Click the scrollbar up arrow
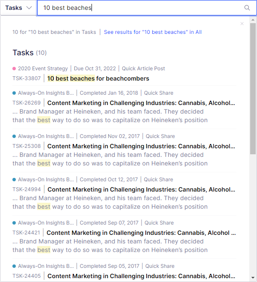 pyautogui.click(x=253, y=20)
